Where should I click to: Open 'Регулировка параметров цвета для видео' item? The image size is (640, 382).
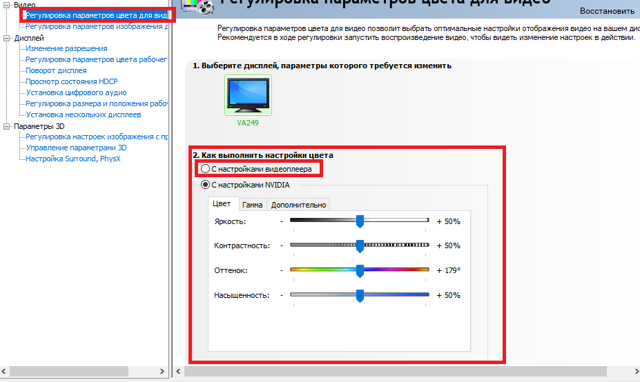[97, 15]
